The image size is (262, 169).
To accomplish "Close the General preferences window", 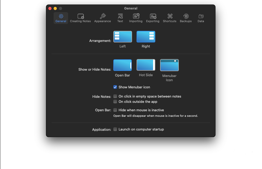I will 50,8.
